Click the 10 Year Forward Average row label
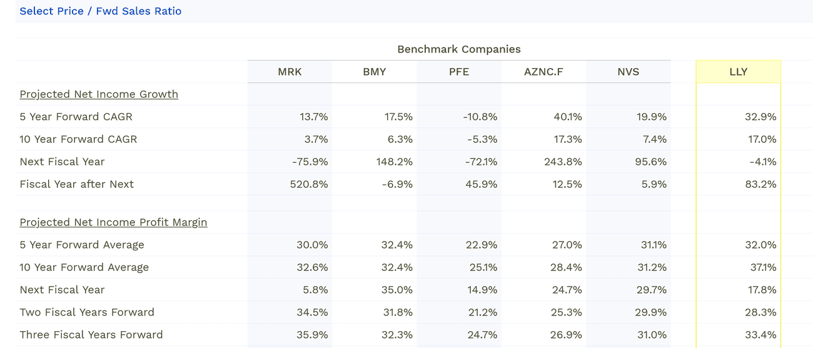 tap(84, 267)
